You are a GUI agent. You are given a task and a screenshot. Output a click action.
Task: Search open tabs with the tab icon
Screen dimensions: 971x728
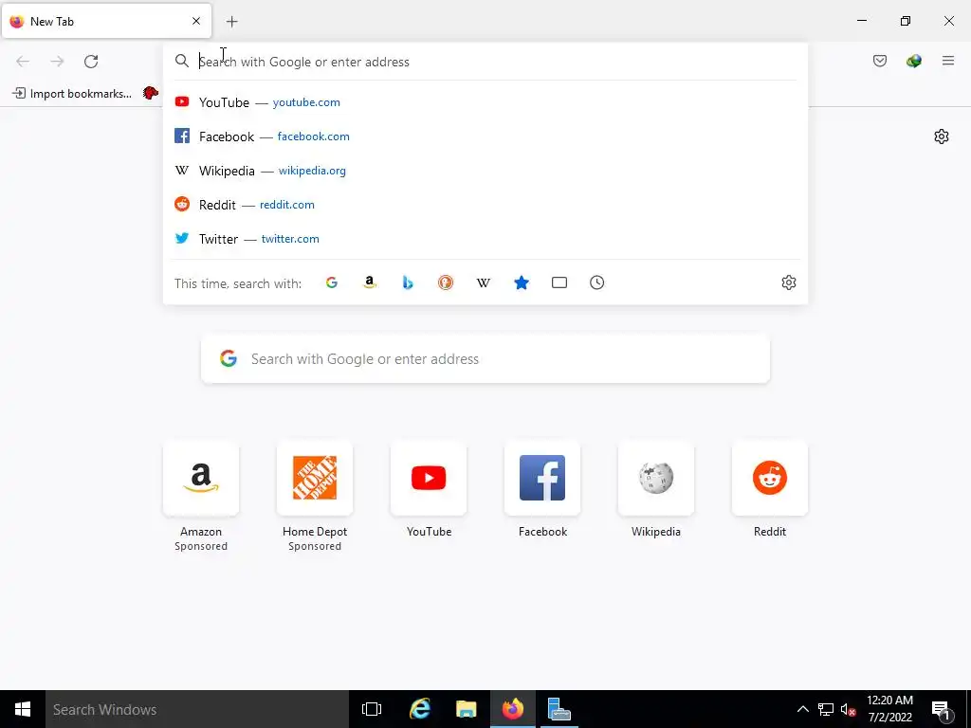(x=559, y=282)
